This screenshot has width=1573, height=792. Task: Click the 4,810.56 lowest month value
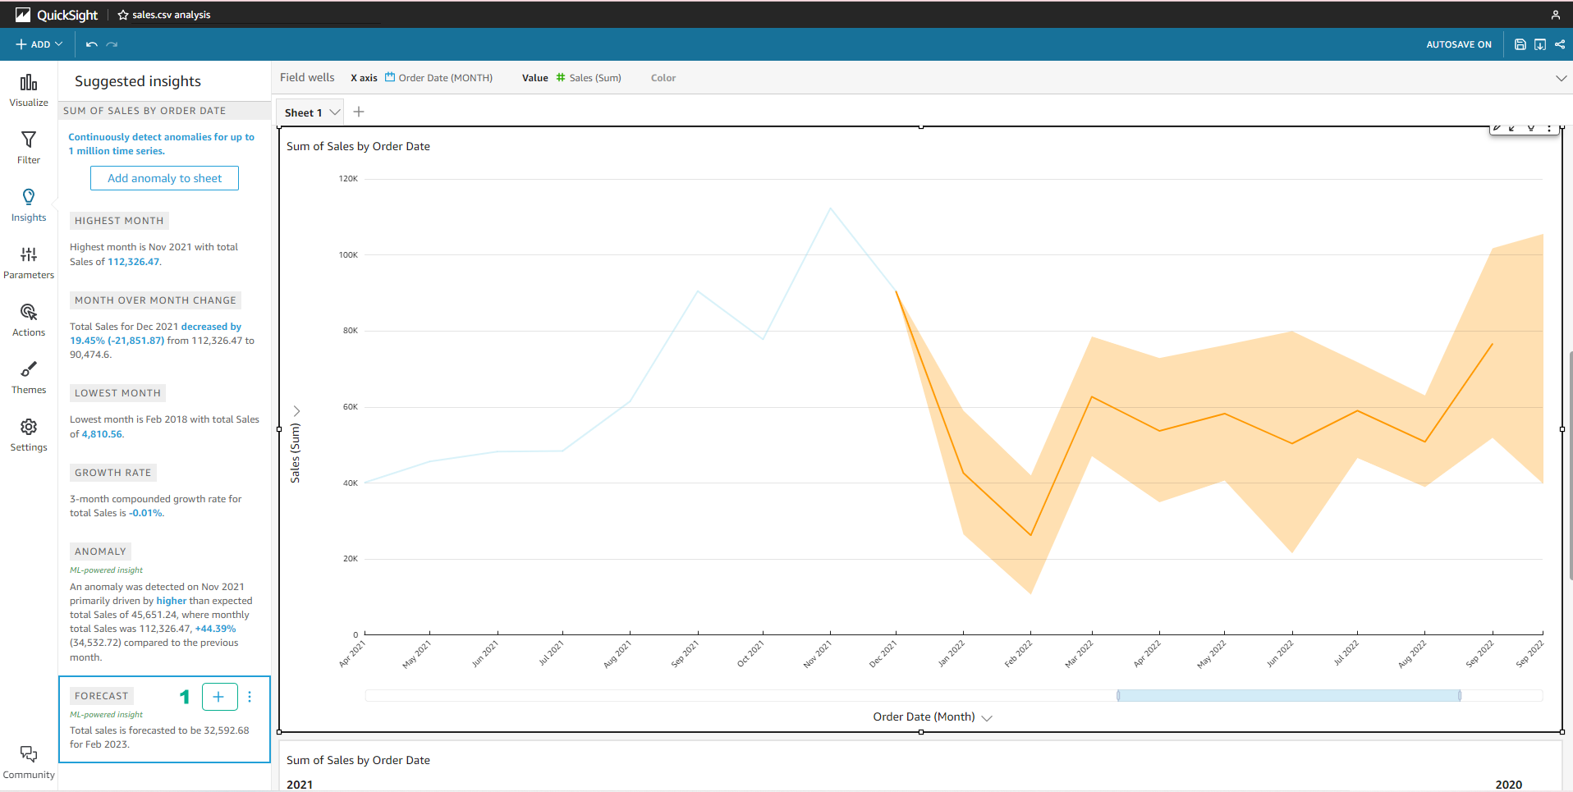[x=102, y=434]
